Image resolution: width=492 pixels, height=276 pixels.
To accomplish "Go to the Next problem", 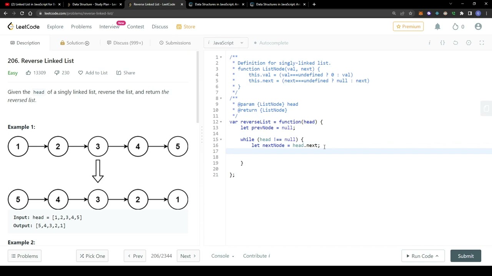I will tap(188, 256).
